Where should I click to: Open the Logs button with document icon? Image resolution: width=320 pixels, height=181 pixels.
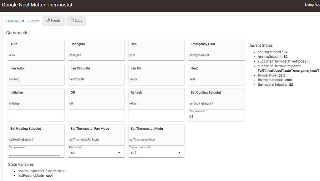coord(76,21)
